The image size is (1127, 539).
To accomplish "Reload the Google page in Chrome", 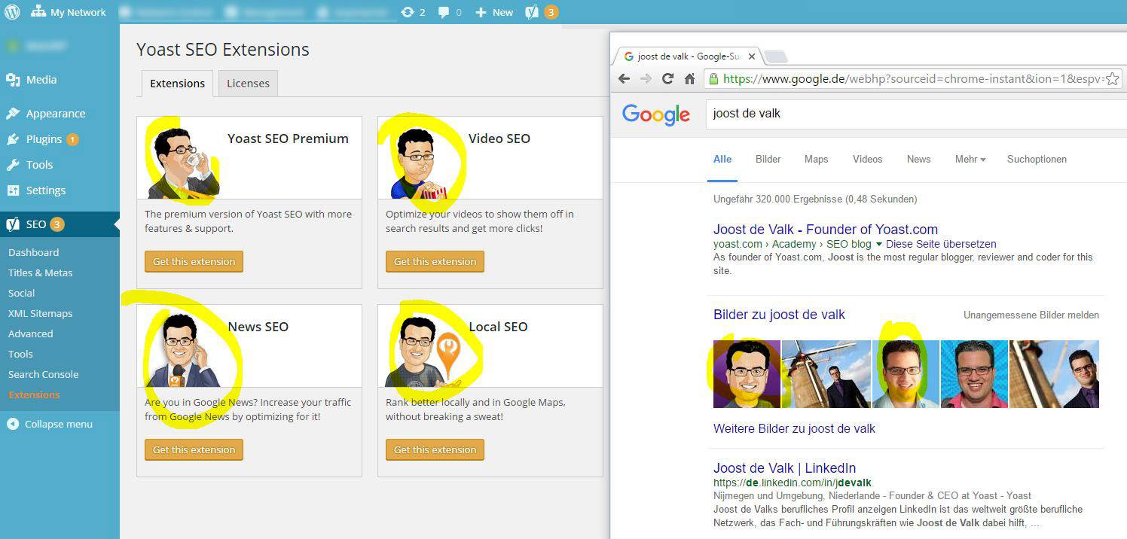I will 667,78.
